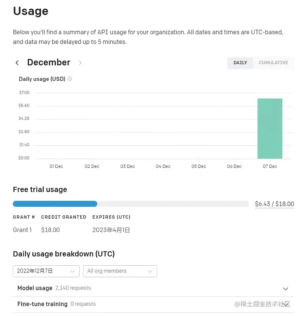
Task: Click 07 Dec axis label
Action: [x=270, y=166]
